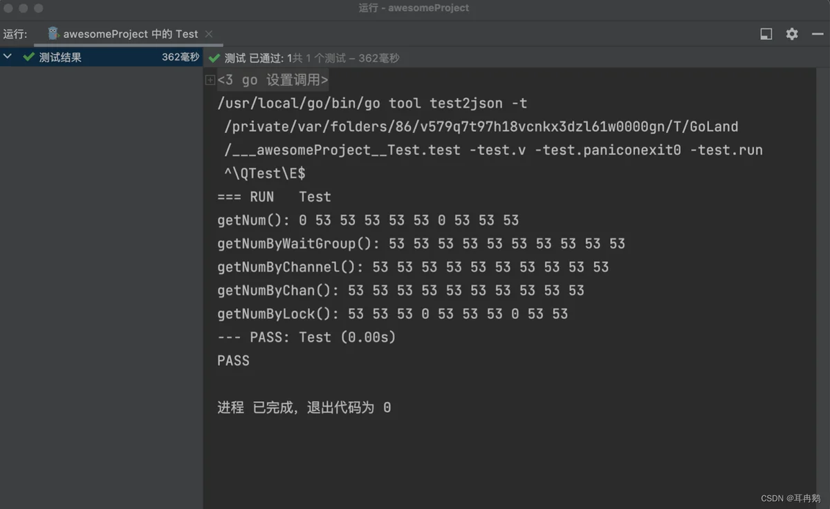Open the run panel settings gear
Image resolution: width=830 pixels, height=509 pixels.
pos(792,34)
